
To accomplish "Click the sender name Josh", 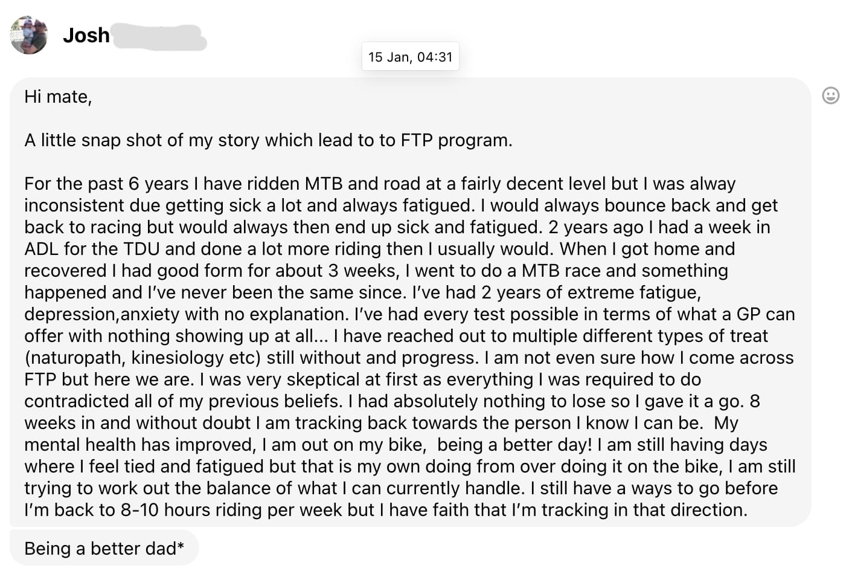I will (86, 35).
